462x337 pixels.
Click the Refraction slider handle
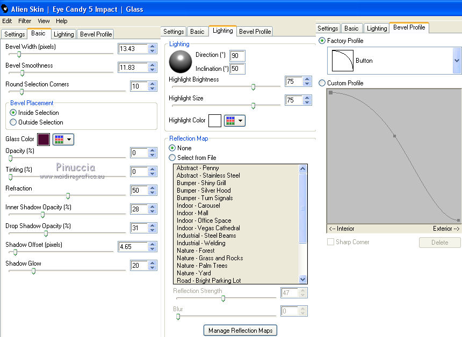tap(68, 196)
